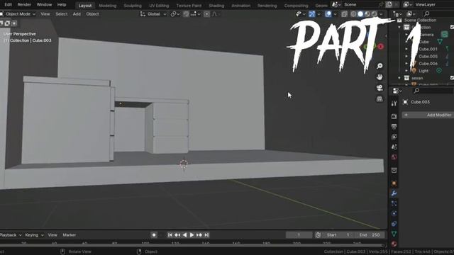Viewport: 454px width, 255px height.
Task: Select Cube.006 in the outliner
Action: click(428, 63)
